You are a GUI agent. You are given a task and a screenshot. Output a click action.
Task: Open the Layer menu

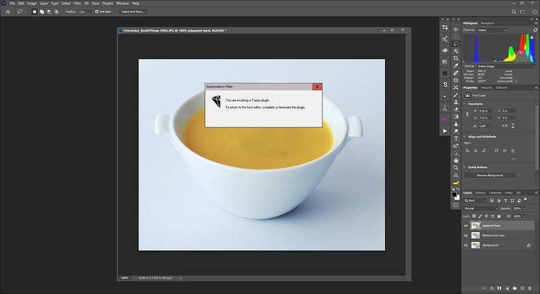click(x=44, y=3)
